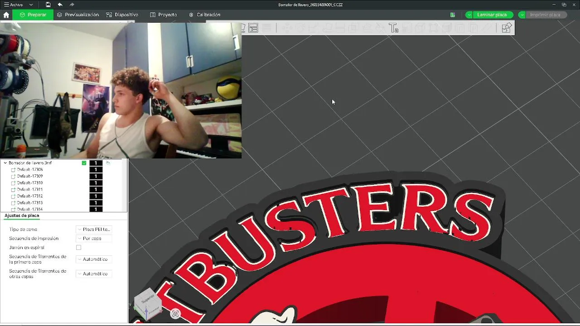The image size is (580, 326).
Task: Open the Tipo de cama dropdown
Action: 94,230
